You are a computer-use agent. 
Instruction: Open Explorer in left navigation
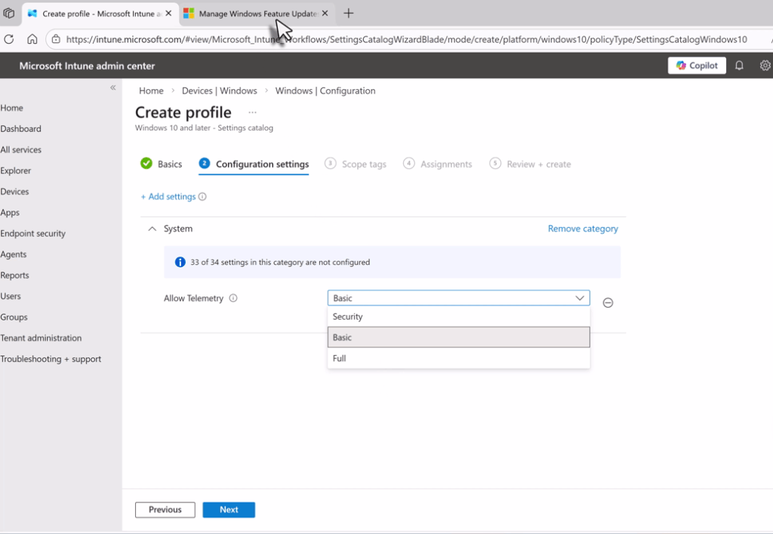coord(16,170)
